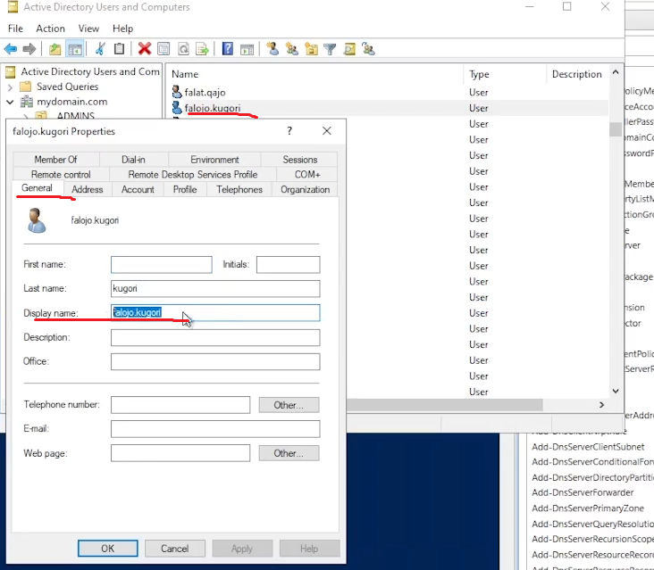The image size is (654, 570).
Task: Open the Environment tab
Action: 214,160
